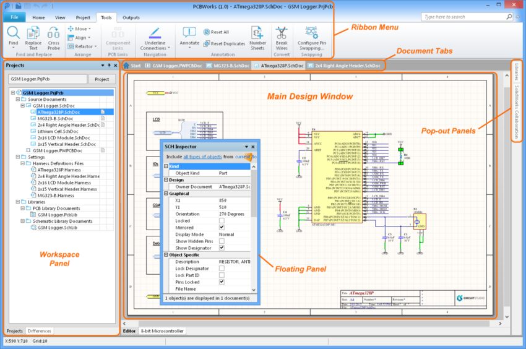Viewport: 526px width, 349px height.
Task: Click the Annotate icon
Action: 189,37
